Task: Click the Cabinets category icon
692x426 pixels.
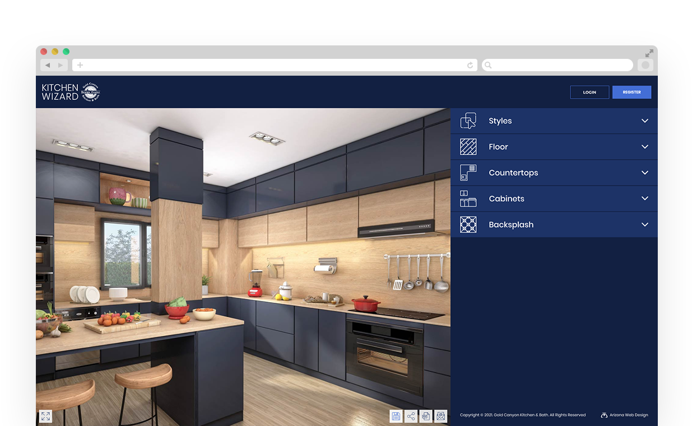Action: 468,199
